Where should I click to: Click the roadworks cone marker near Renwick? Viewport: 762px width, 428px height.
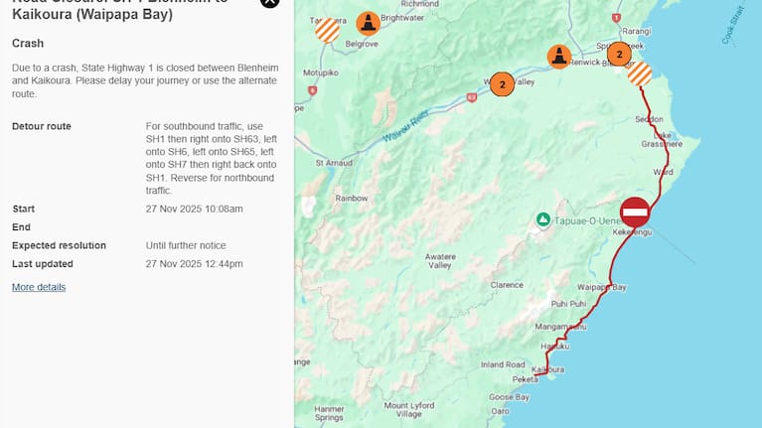click(x=559, y=57)
